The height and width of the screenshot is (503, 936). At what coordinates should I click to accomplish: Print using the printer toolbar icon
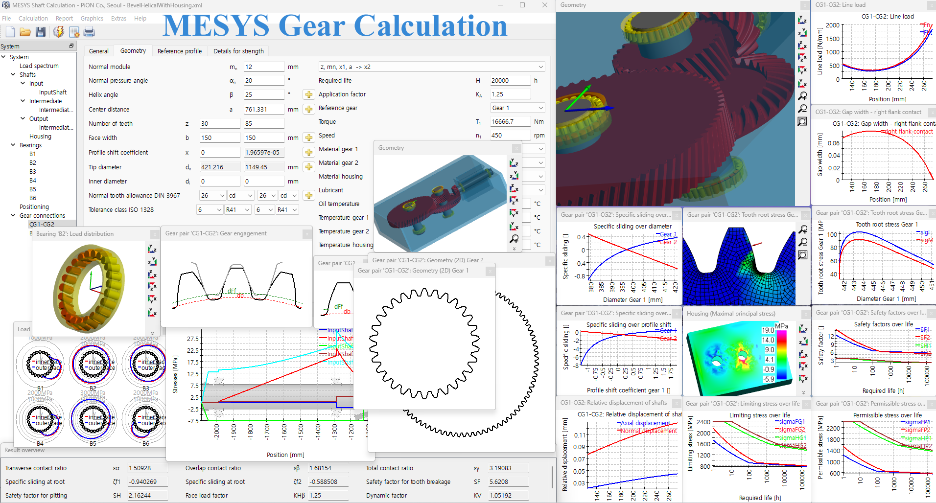[x=89, y=32]
